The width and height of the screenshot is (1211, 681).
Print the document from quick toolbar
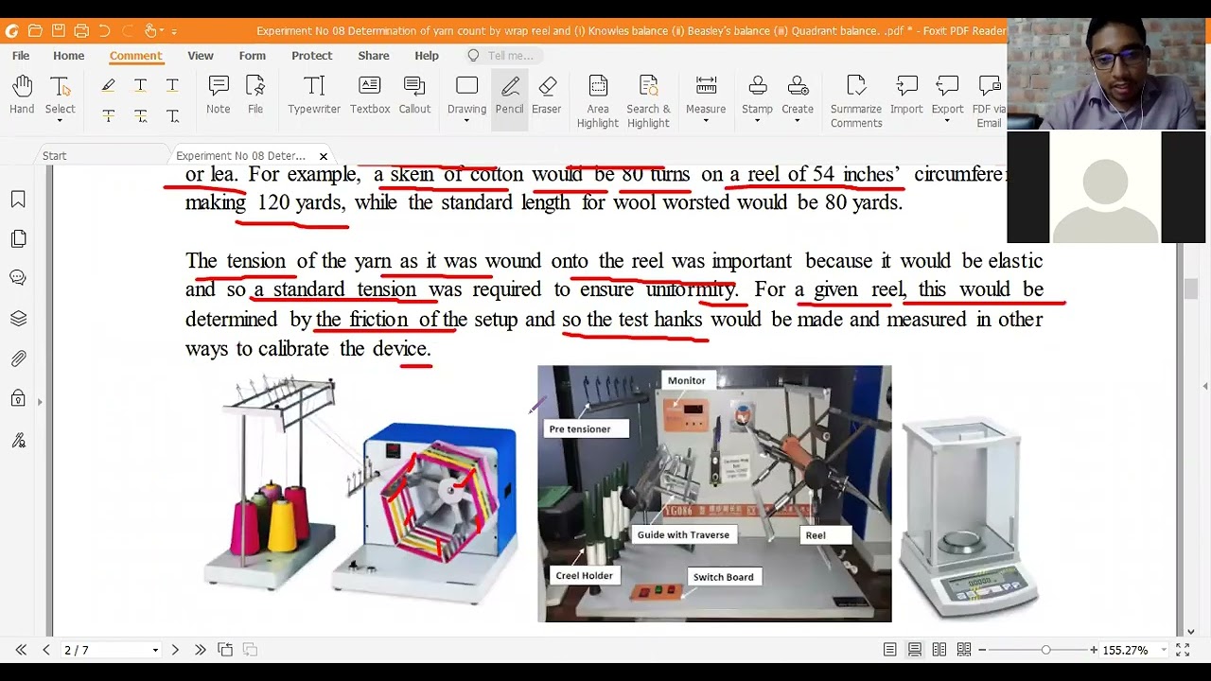(x=81, y=31)
